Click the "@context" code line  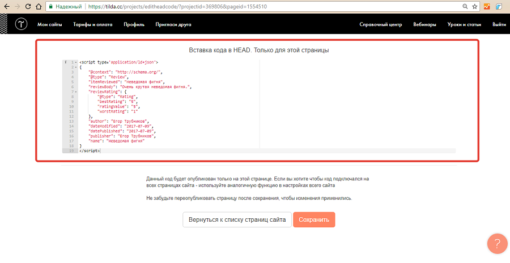coord(125,72)
